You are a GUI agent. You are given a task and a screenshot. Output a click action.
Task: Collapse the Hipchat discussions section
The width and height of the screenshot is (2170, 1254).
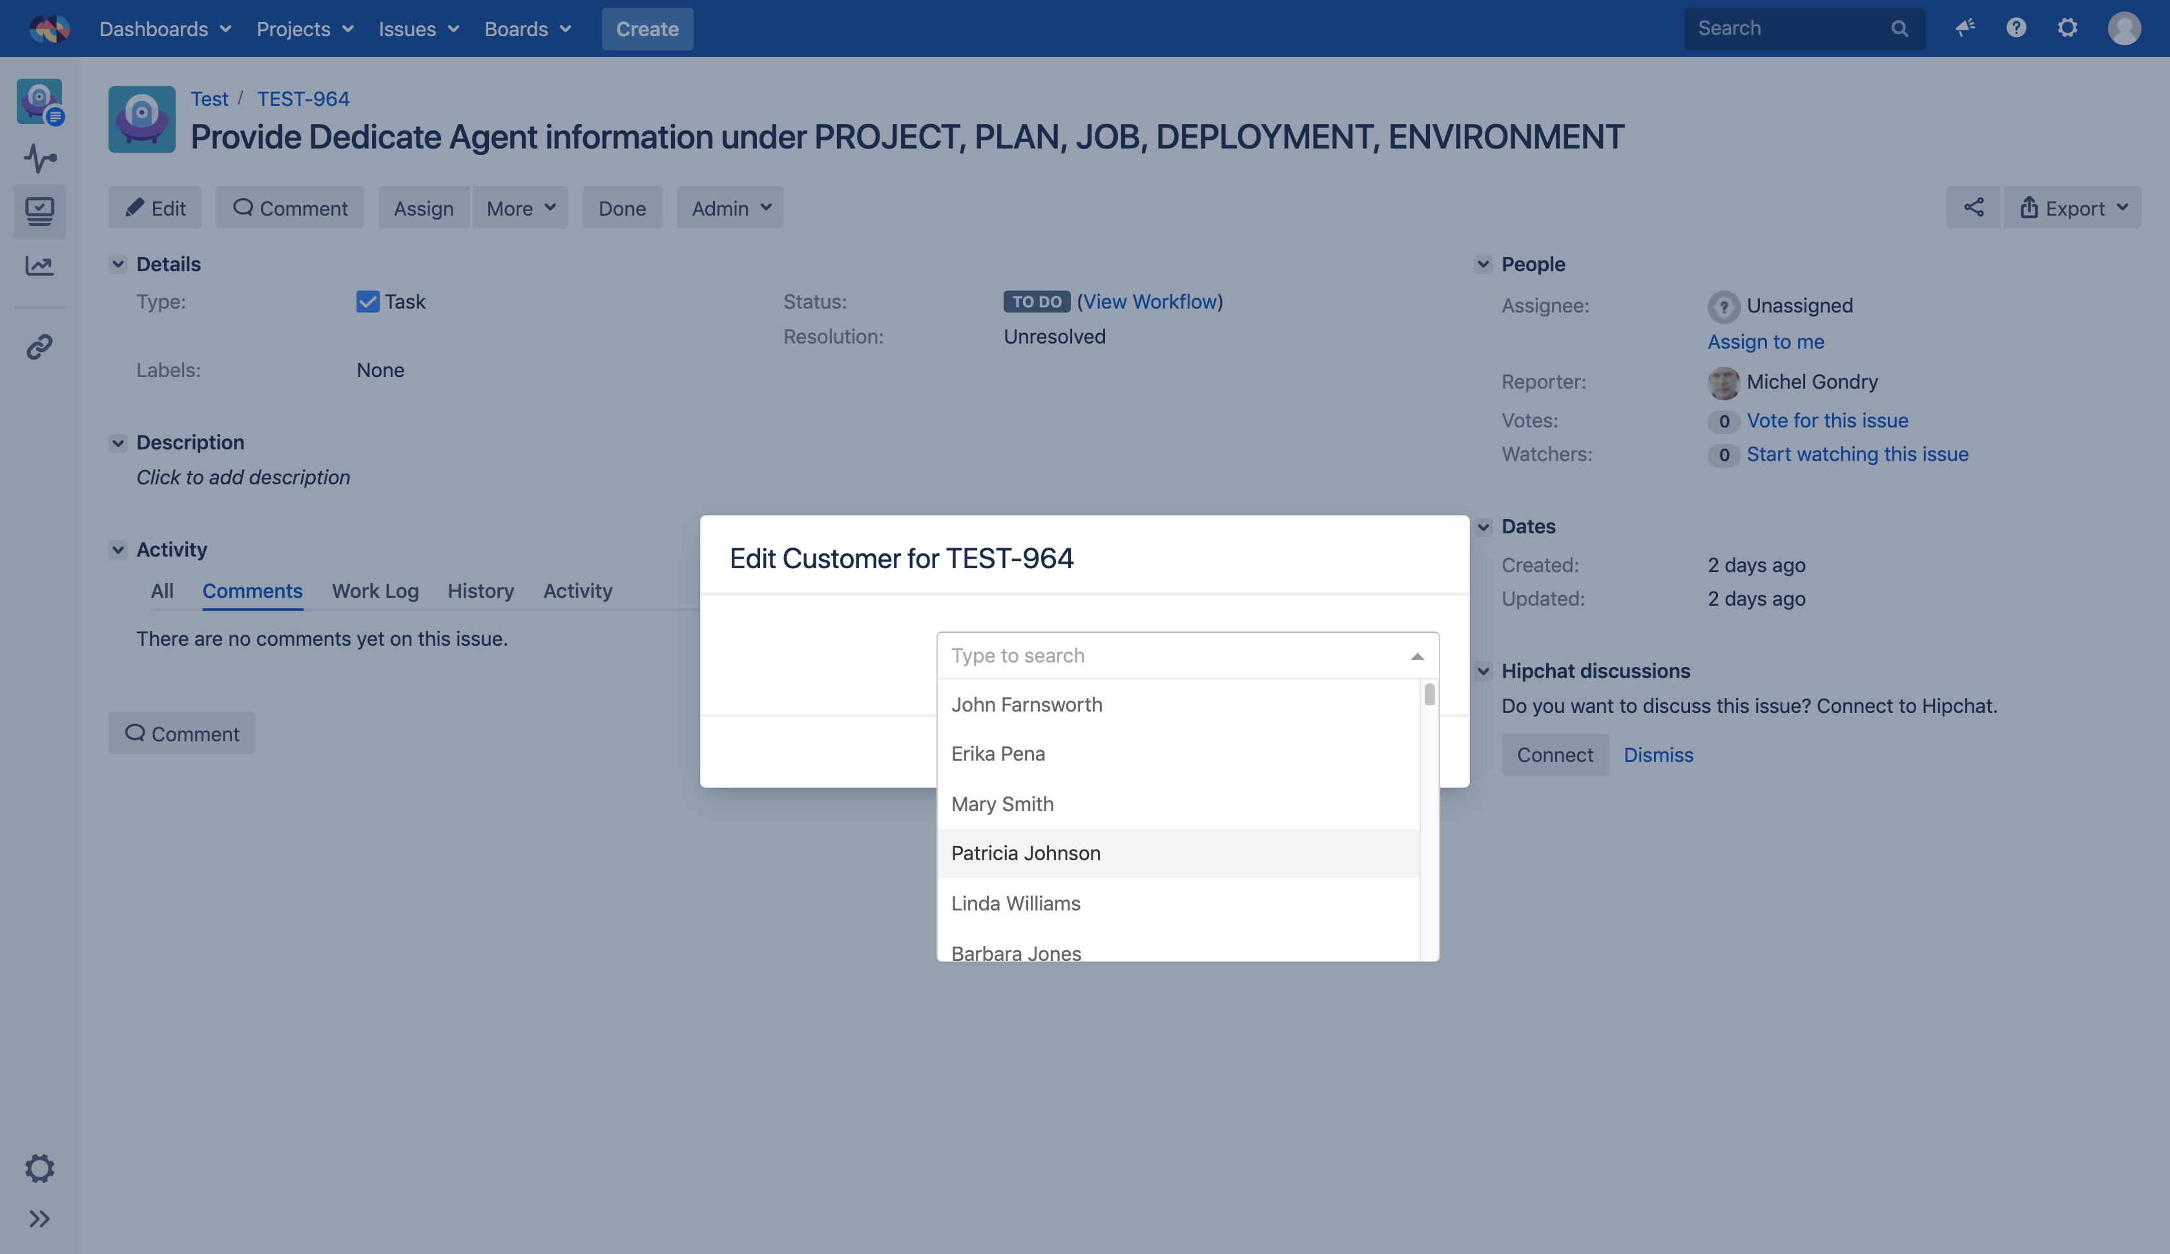point(1483,671)
